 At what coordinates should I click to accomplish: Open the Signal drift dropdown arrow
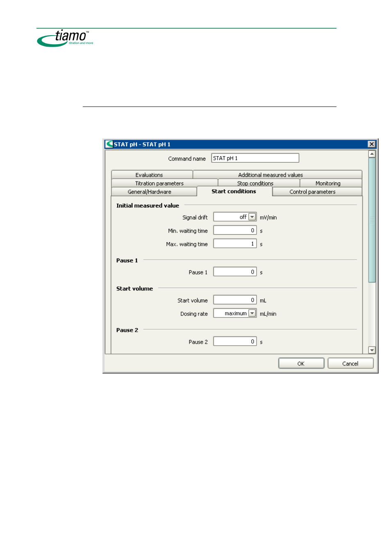252,217
